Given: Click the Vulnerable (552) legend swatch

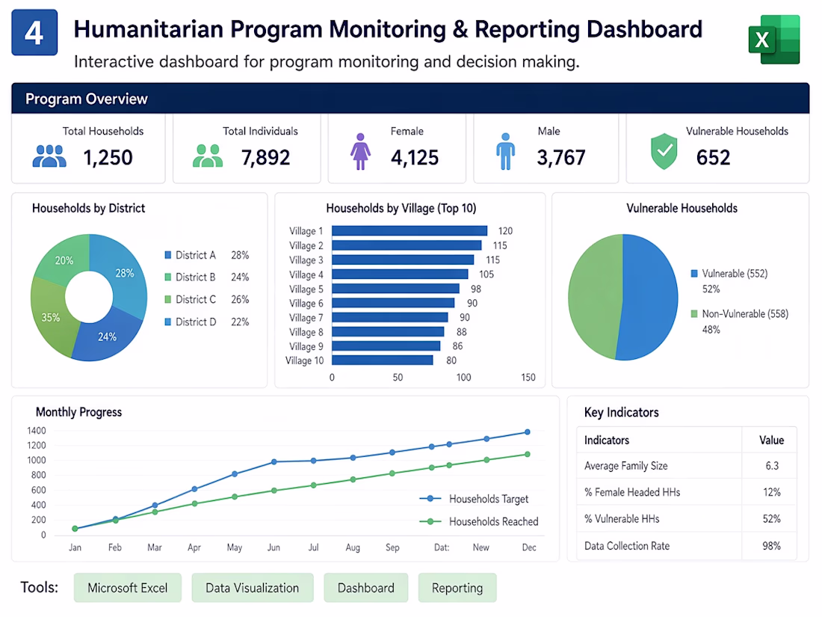Looking at the screenshot, I should click(694, 273).
